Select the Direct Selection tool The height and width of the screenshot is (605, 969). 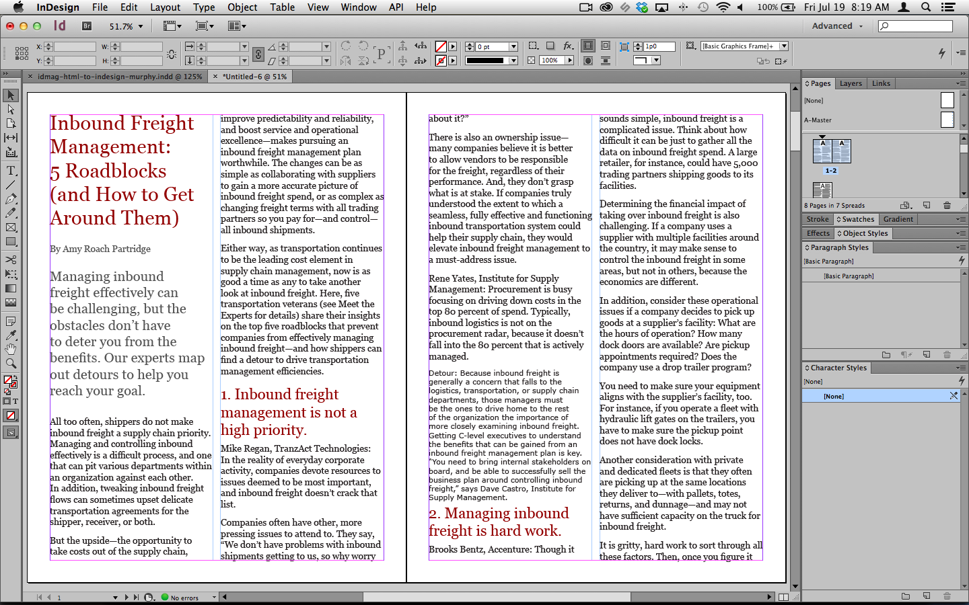[11, 109]
